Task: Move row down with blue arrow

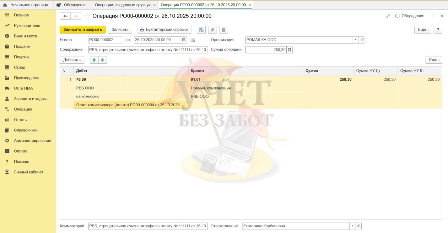Action: (x=102, y=60)
